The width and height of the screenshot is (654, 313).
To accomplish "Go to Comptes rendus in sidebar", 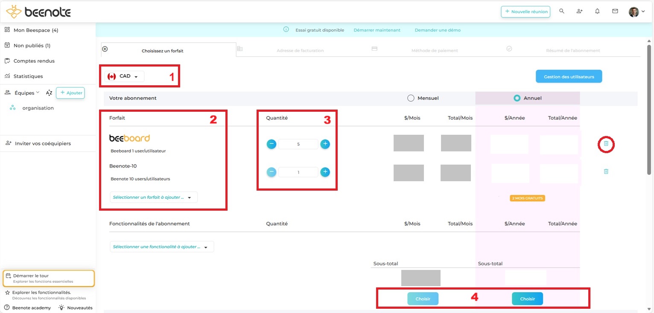I will pos(34,61).
